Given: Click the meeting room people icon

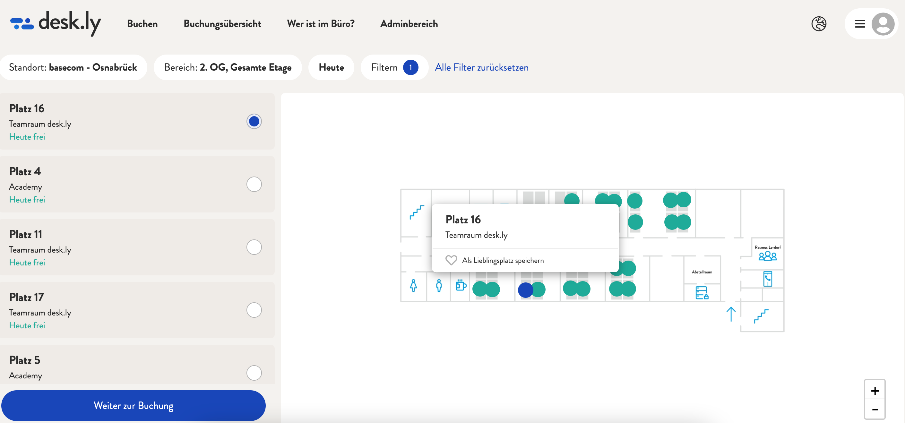Looking at the screenshot, I should coord(767,256).
